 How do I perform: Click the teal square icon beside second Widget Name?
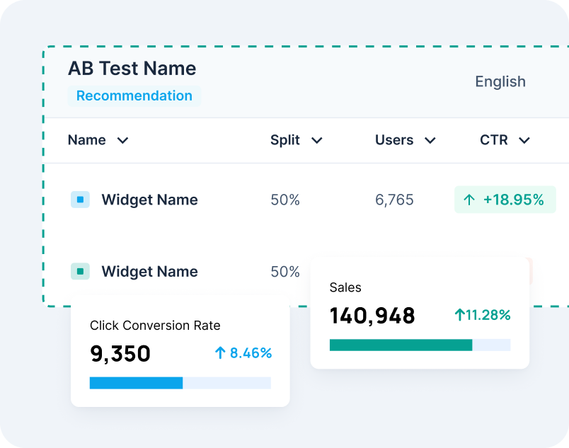80,272
